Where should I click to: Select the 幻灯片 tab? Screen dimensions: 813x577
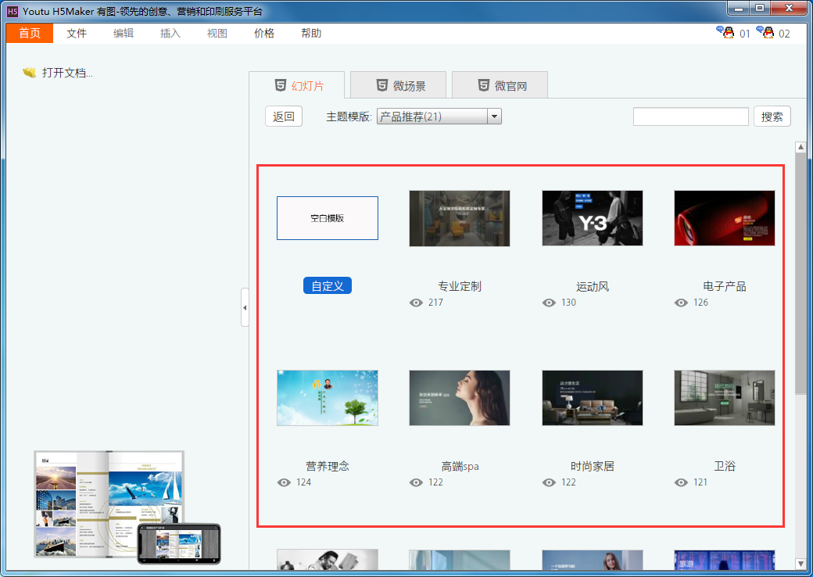coord(296,85)
